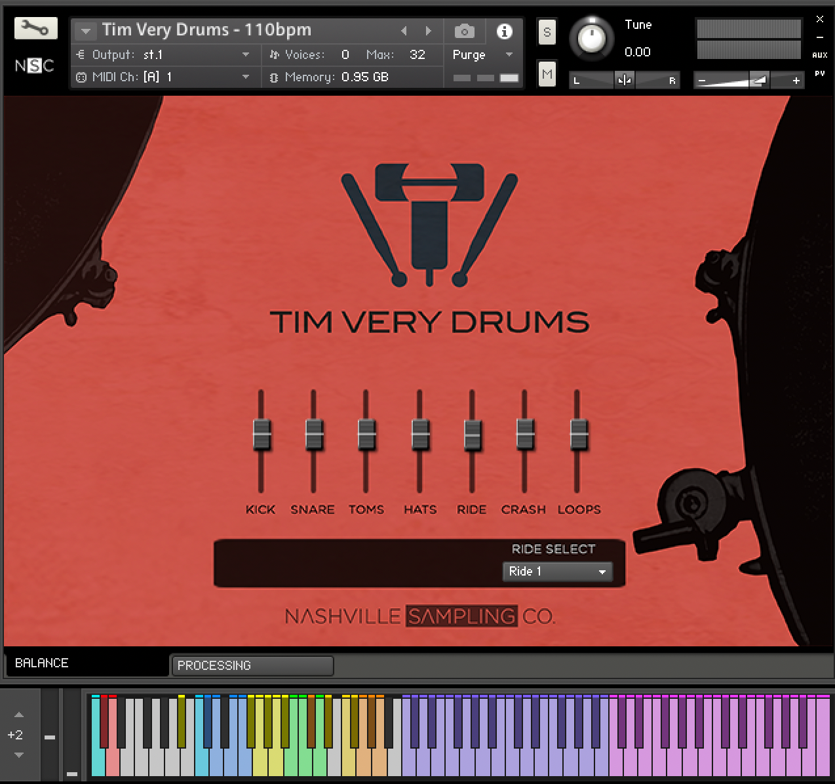The height and width of the screenshot is (784, 835).
Task: Click the camera snapshot icon
Action: [x=464, y=31]
